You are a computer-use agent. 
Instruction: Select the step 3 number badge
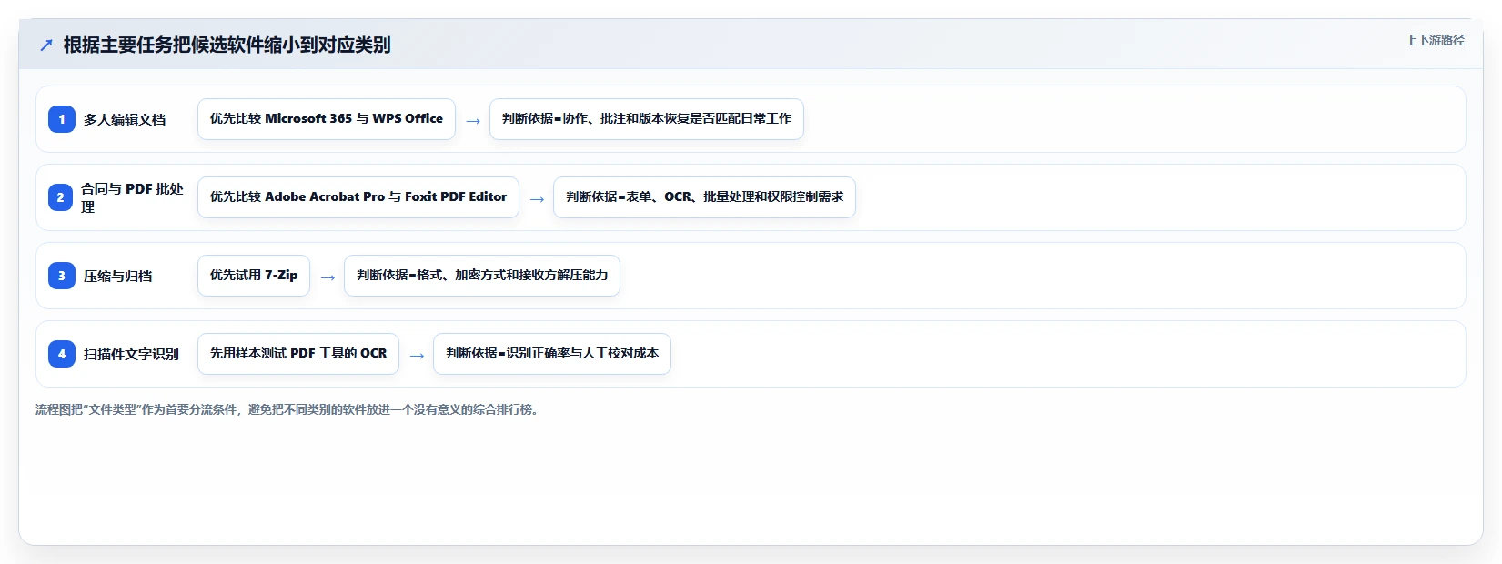tap(62, 276)
